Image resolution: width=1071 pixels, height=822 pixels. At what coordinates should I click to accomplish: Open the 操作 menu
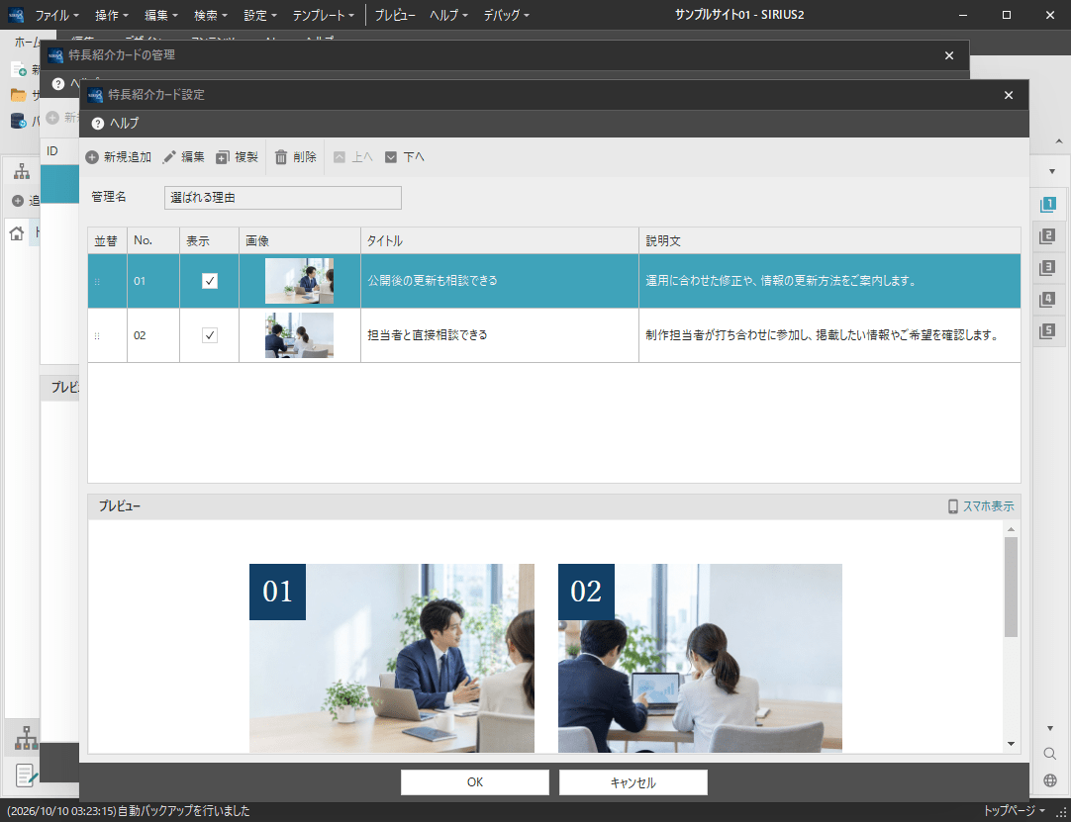pyautogui.click(x=112, y=15)
